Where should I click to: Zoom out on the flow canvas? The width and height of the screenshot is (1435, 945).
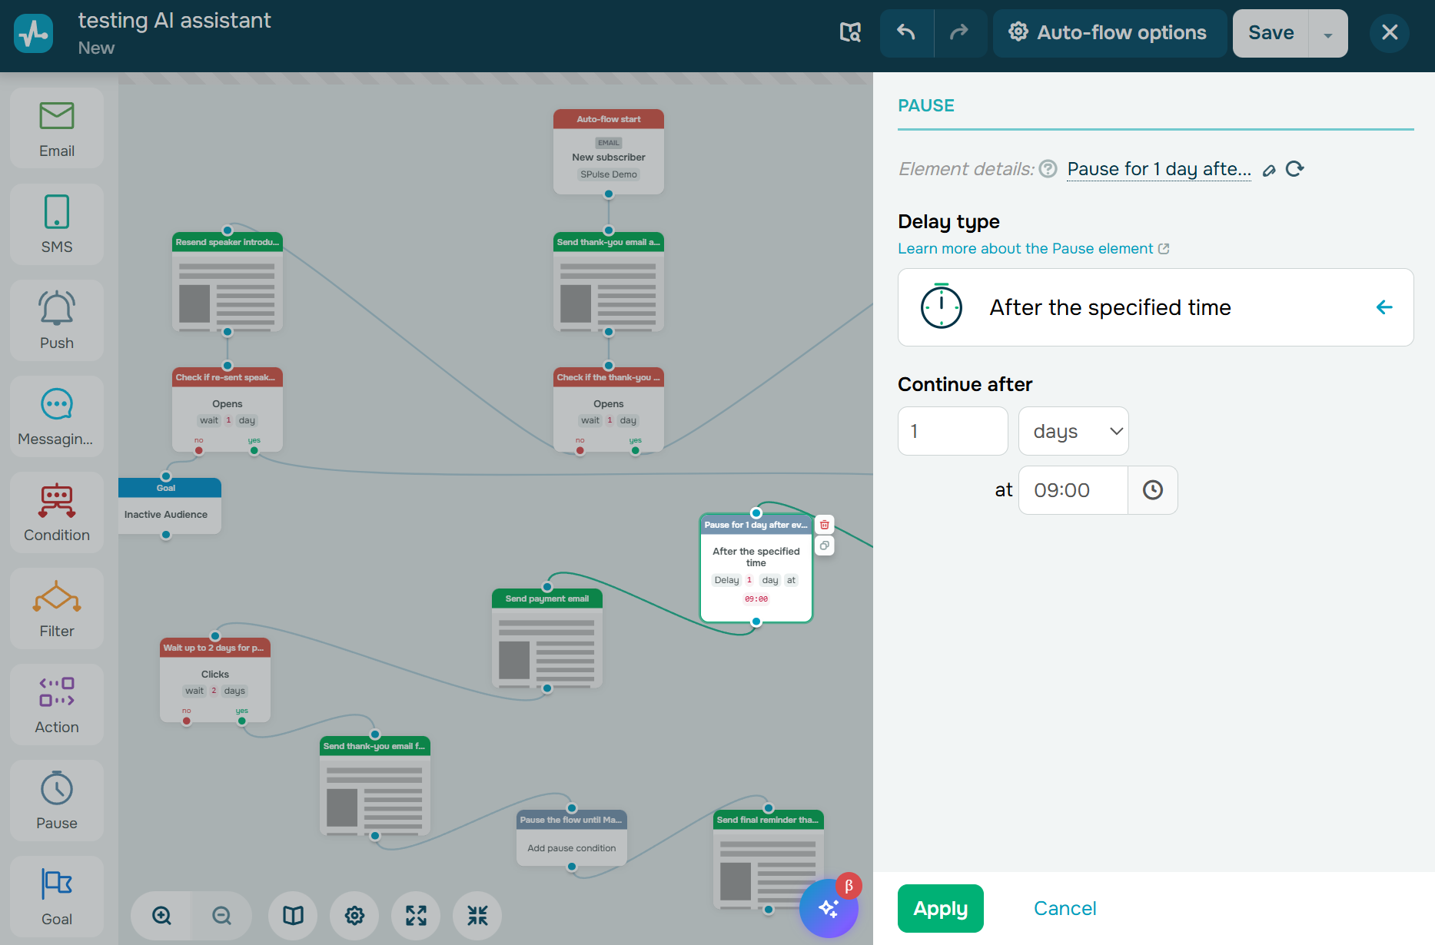pyautogui.click(x=222, y=916)
